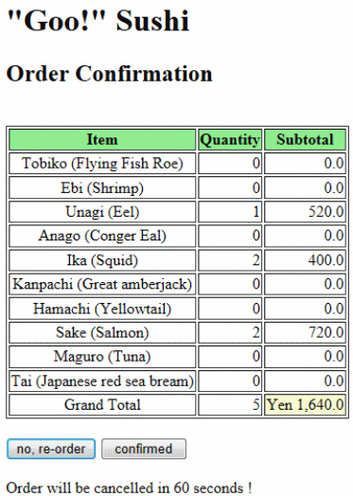
Task: Click the Grand Total label cell
Action: click(102, 404)
